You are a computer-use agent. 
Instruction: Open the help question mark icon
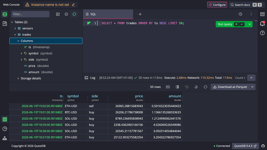(263, 33)
